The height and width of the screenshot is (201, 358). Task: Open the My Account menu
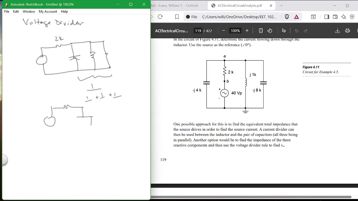tap(48, 11)
